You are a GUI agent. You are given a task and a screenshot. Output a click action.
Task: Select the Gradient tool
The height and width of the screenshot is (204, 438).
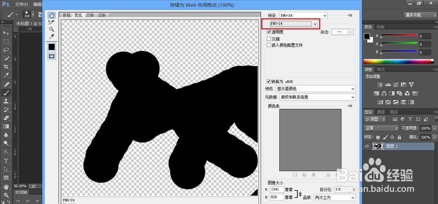click(6, 126)
